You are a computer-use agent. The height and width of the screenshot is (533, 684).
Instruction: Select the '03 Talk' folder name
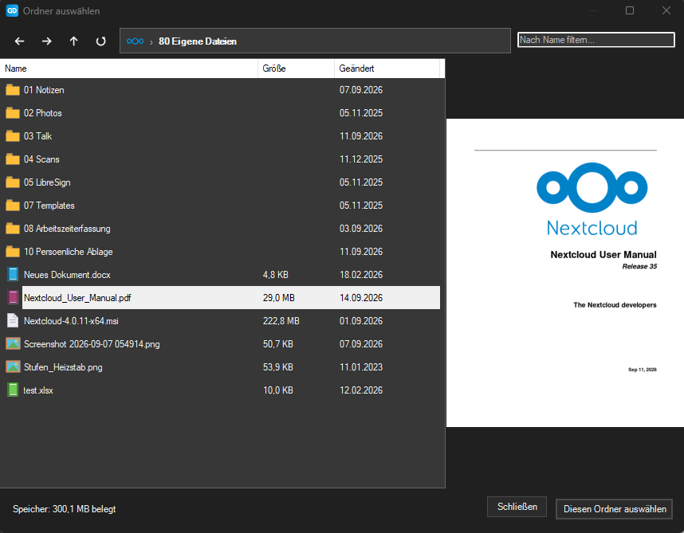point(38,136)
